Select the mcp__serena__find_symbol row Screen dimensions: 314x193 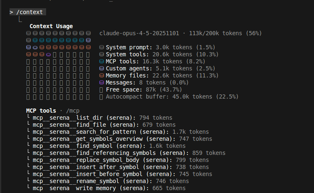coord(106,146)
